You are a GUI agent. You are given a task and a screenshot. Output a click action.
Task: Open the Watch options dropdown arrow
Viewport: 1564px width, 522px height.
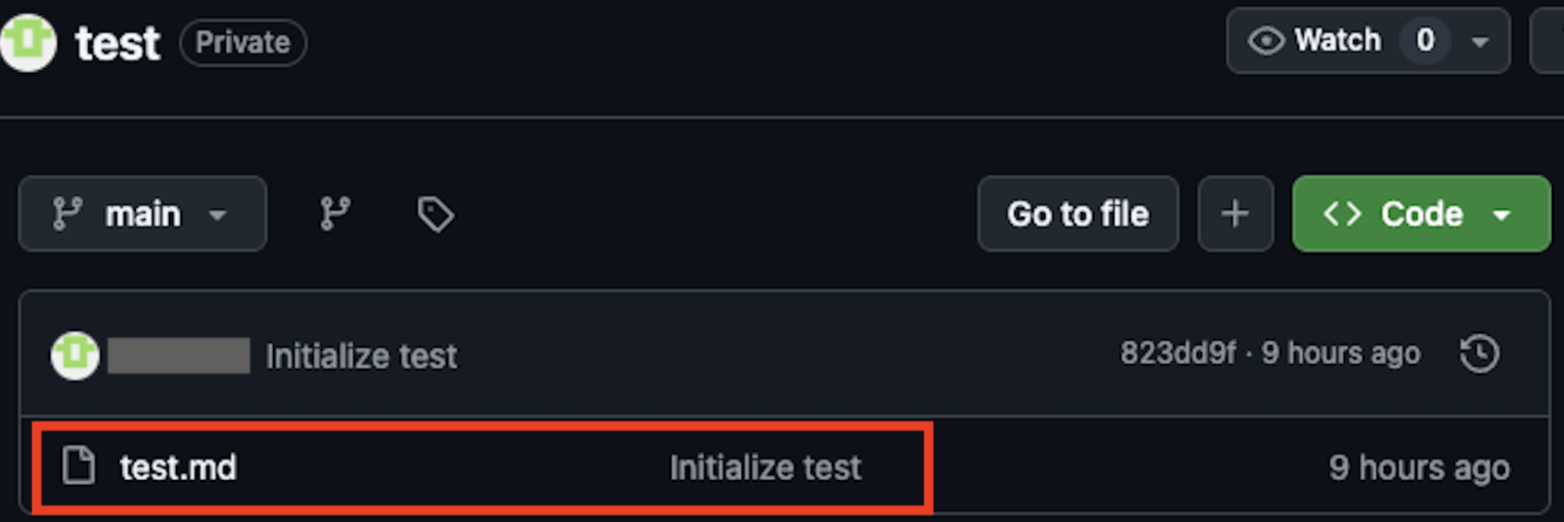[x=1478, y=41]
